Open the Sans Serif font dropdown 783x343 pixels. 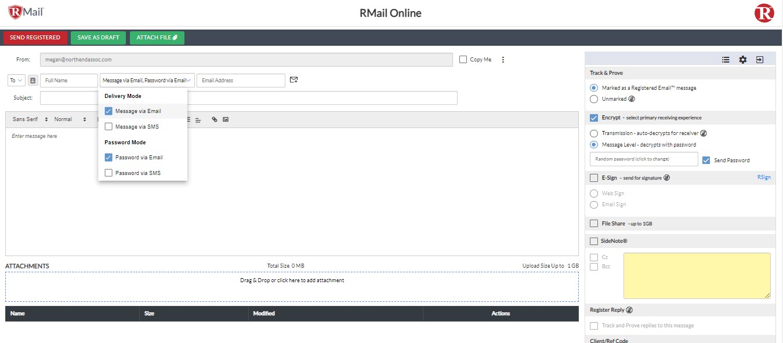(30, 119)
